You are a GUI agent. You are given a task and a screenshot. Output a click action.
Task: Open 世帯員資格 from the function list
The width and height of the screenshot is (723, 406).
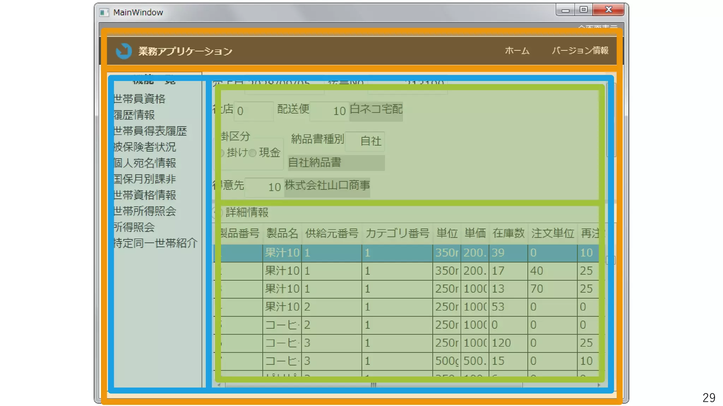click(x=139, y=99)
